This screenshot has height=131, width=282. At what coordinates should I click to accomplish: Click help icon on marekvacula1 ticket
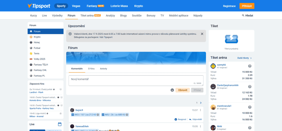click(250, 107)
